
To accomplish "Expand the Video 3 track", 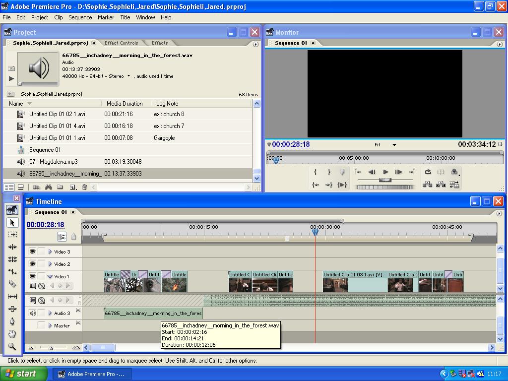I will click(x=50, y=252).
